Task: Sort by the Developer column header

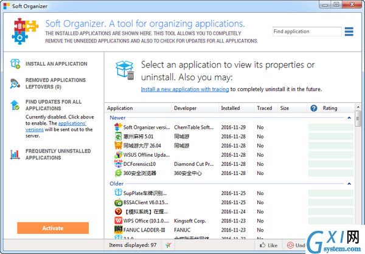Action: coord(185,108)
